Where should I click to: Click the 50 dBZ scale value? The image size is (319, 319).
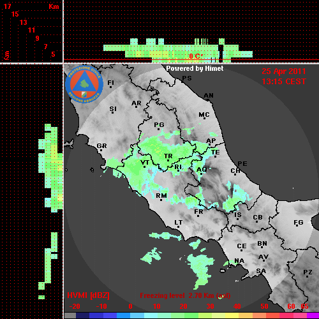point(264,306)
